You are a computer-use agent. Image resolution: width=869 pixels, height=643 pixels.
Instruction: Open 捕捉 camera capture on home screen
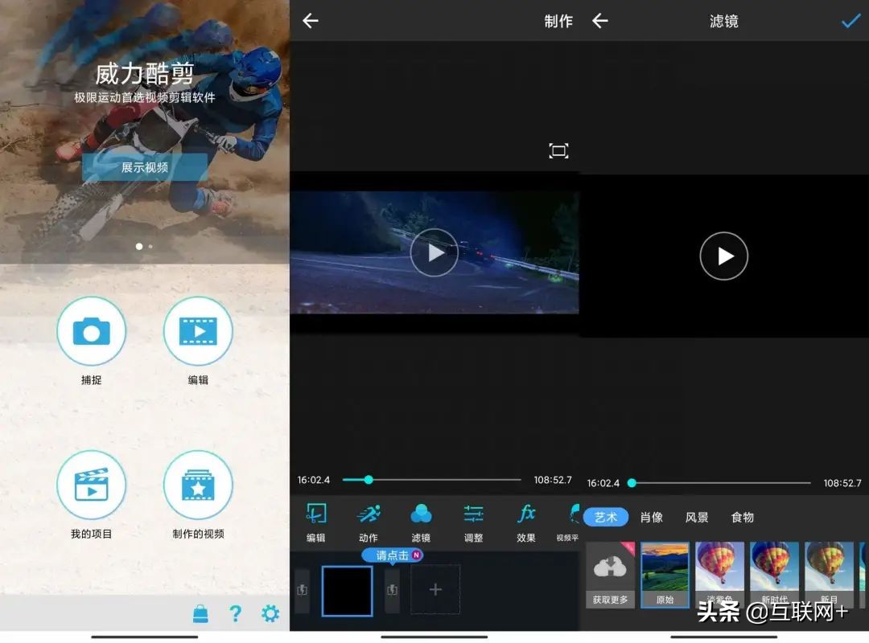coord(92,330)
